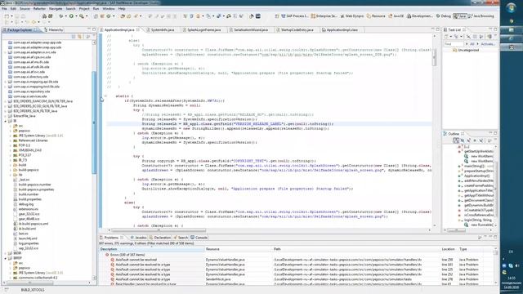Sort problems by Description column header
Image resolution: width=523 pixels, height=294 pixels.
coord(151,249)
